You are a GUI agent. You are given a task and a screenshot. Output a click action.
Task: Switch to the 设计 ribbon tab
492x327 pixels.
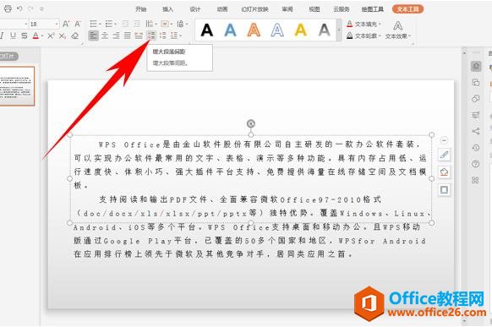click(x=194, y=9)
